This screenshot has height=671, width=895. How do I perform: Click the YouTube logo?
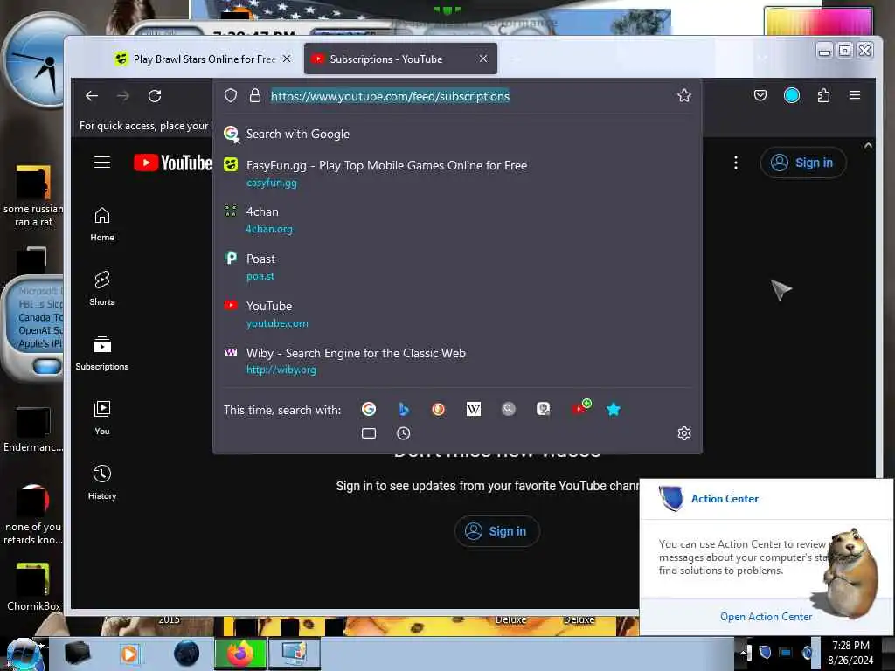172,163
